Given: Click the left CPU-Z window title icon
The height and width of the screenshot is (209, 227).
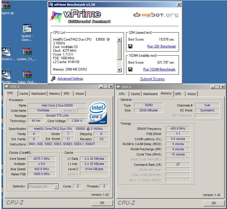Looking at the screenshot, I should [x=7, y=87].
